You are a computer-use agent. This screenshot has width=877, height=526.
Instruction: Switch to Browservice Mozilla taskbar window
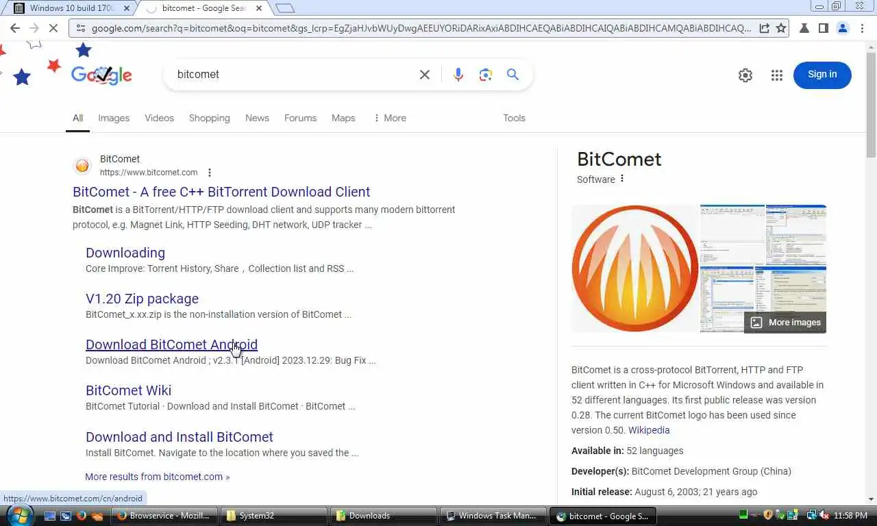coord(166,516)
